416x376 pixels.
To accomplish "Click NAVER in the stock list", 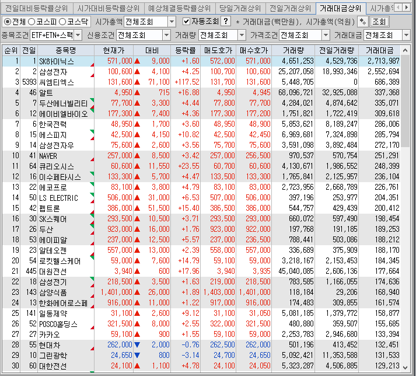I will click(x=48, y=156).
